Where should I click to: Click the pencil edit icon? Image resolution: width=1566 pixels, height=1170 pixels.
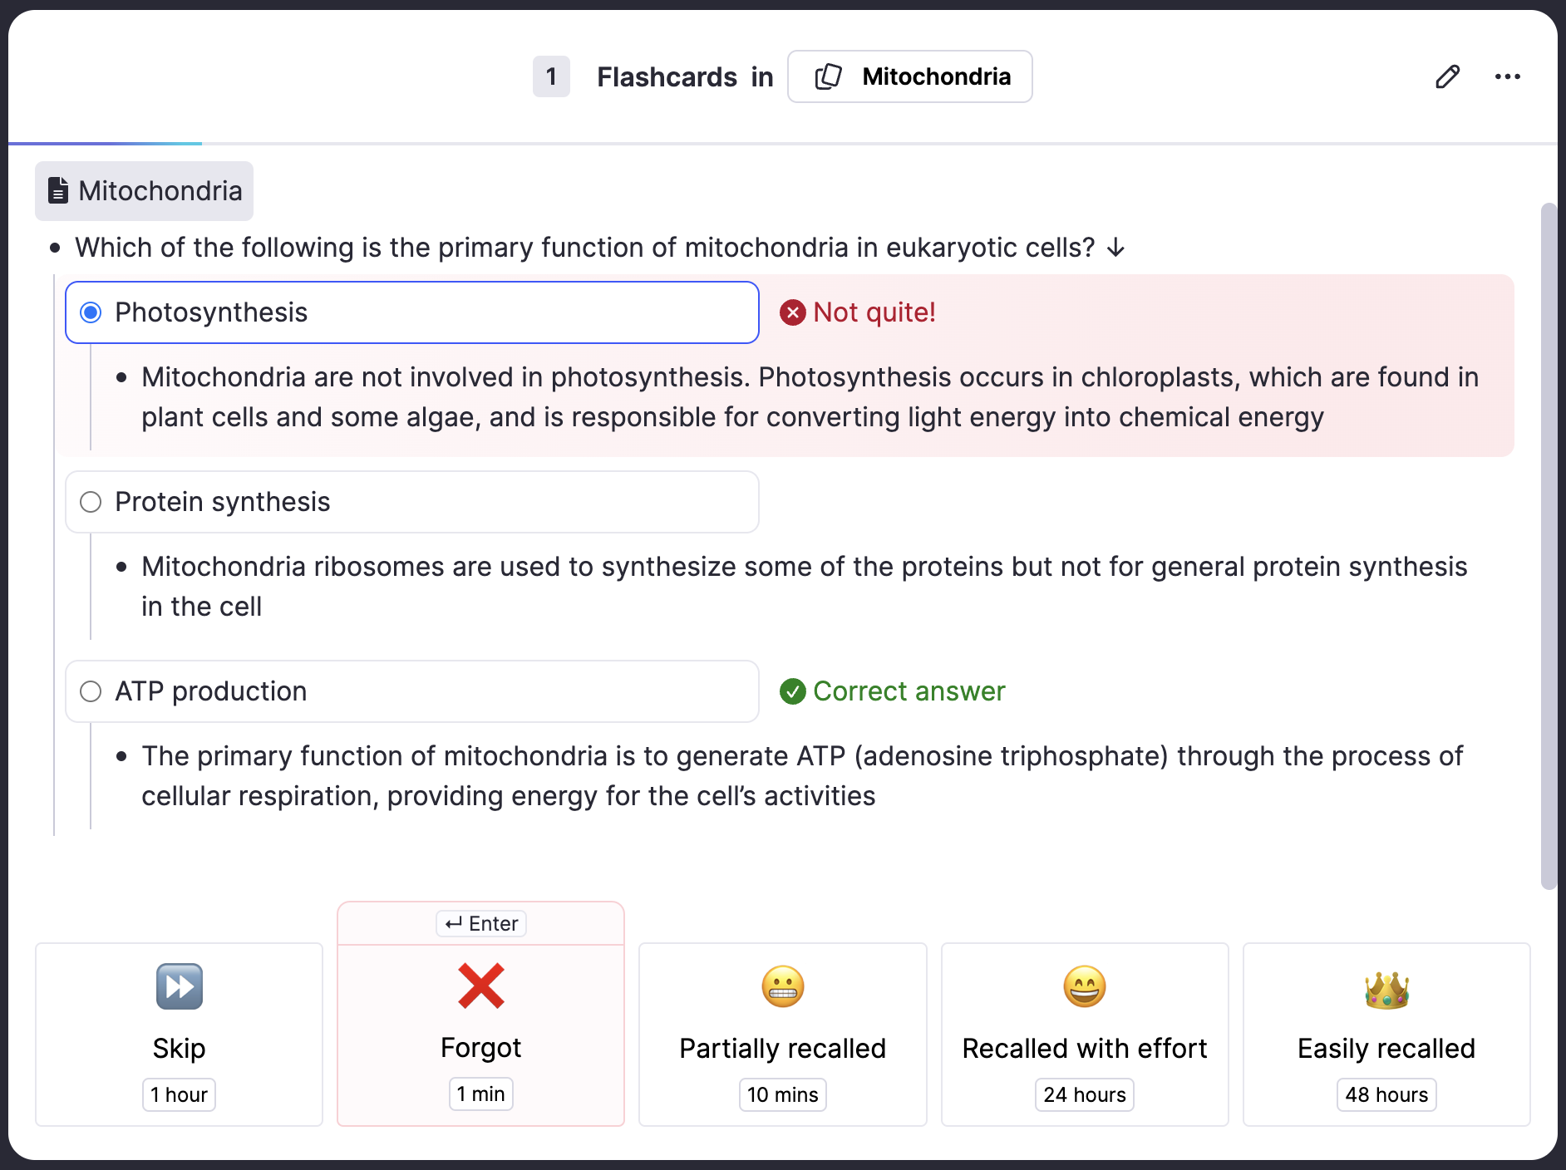pyautogui.click(x=1447, y=76)
